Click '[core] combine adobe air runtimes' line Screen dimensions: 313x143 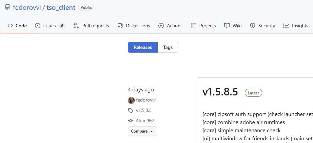coord(243,122)
